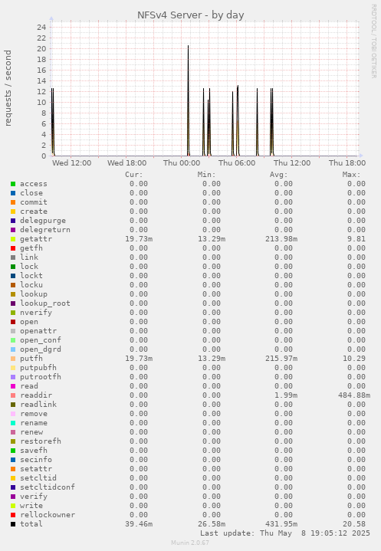381x551 pixels.
Task: Click the green access legend swatch
Action: (13, 184)
